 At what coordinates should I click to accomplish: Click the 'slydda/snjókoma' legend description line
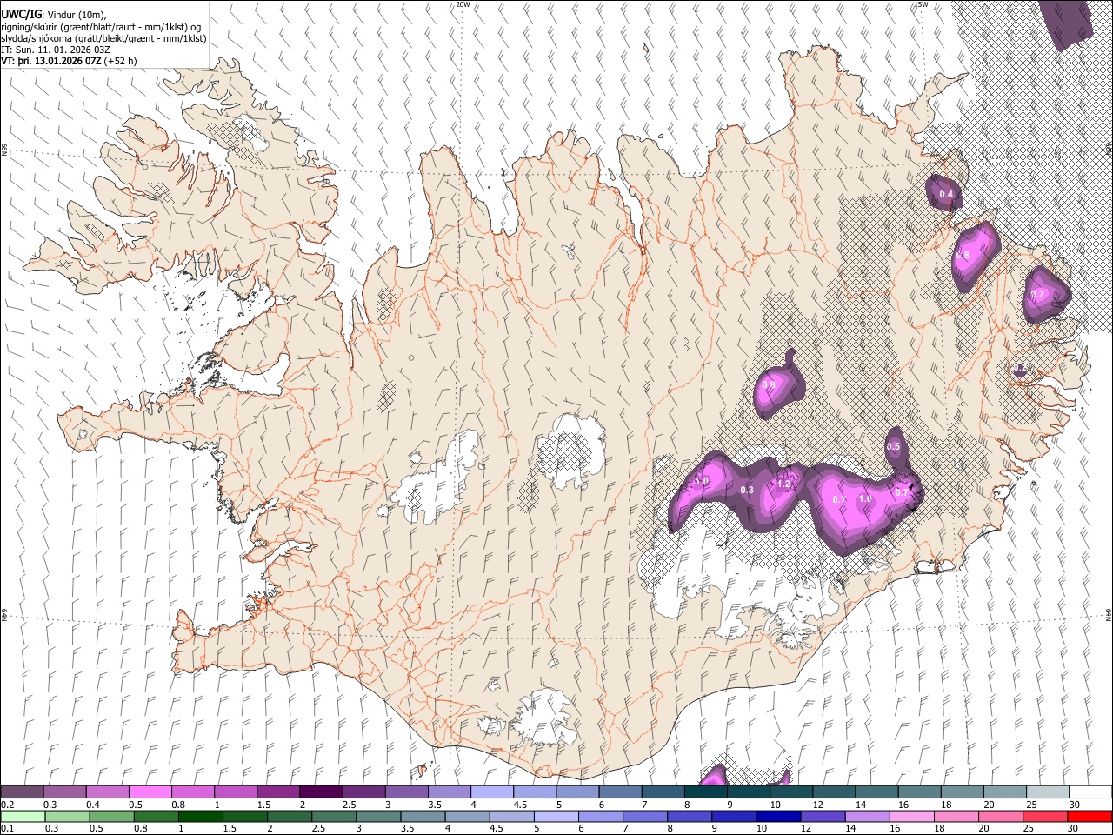(103, 38)
